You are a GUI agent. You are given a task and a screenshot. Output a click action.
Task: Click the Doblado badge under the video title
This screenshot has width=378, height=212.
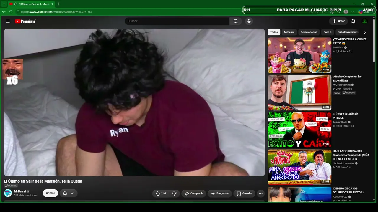click(x=11, y=186)
